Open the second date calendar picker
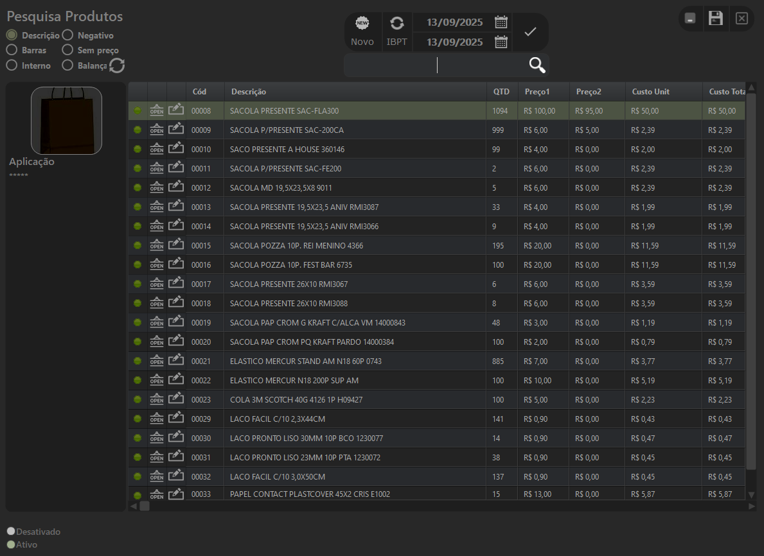764x556 pixels. 501,42
